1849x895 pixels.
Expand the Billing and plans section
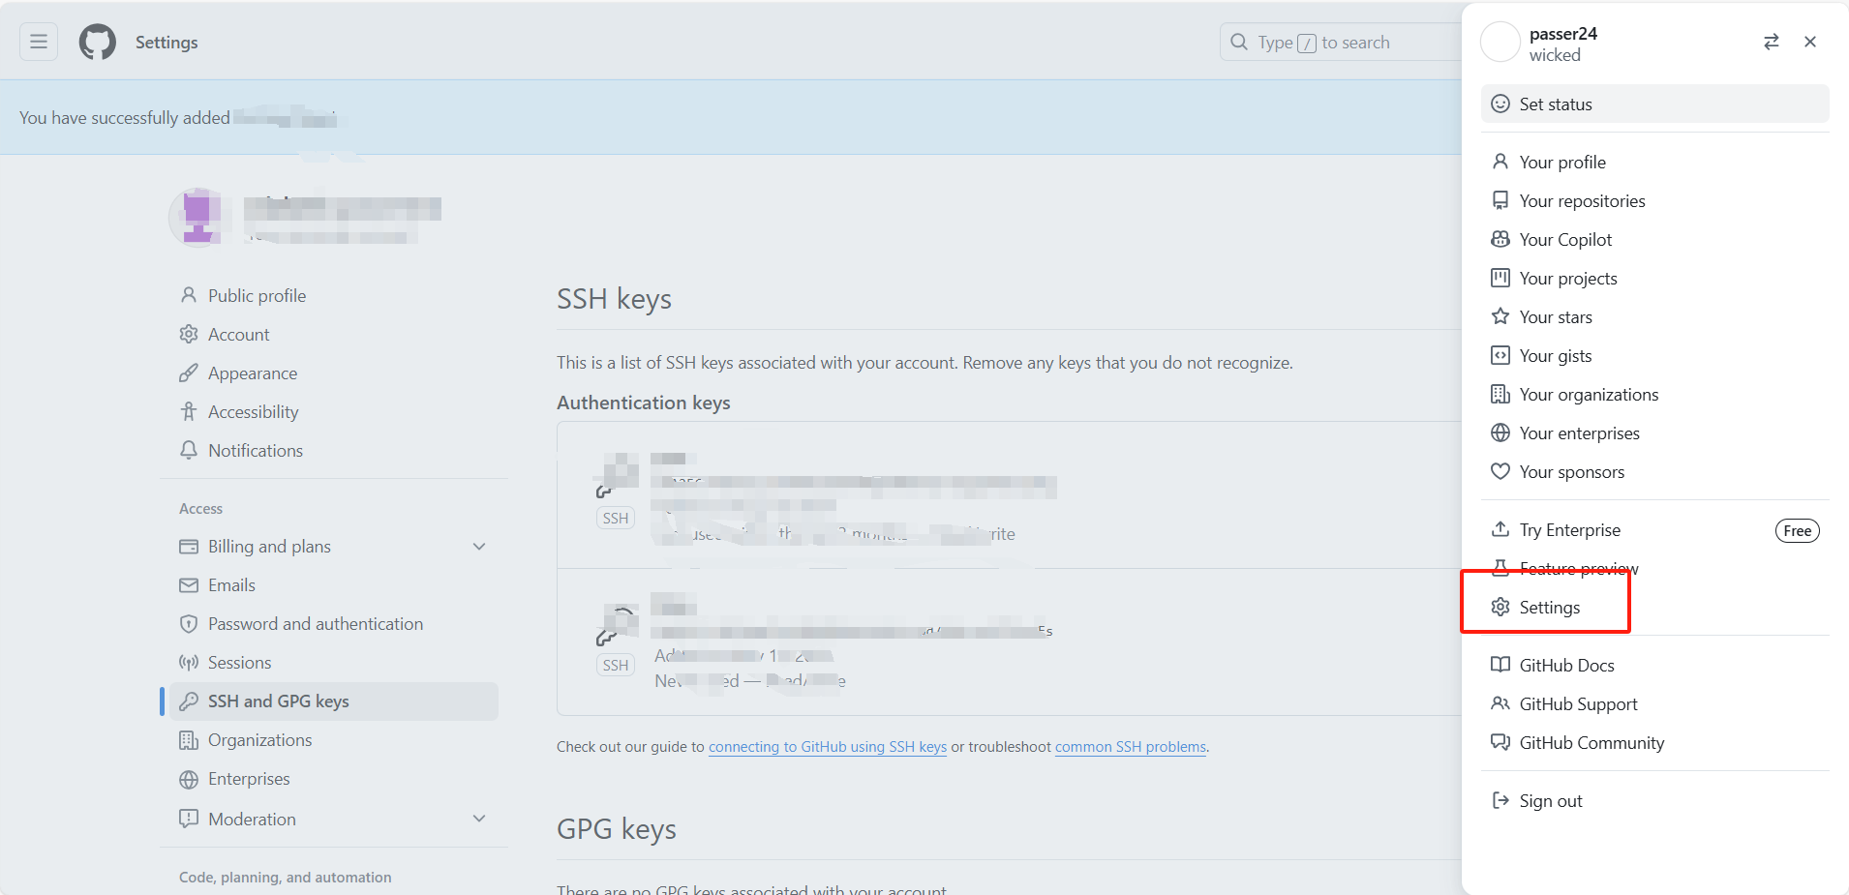478,547
